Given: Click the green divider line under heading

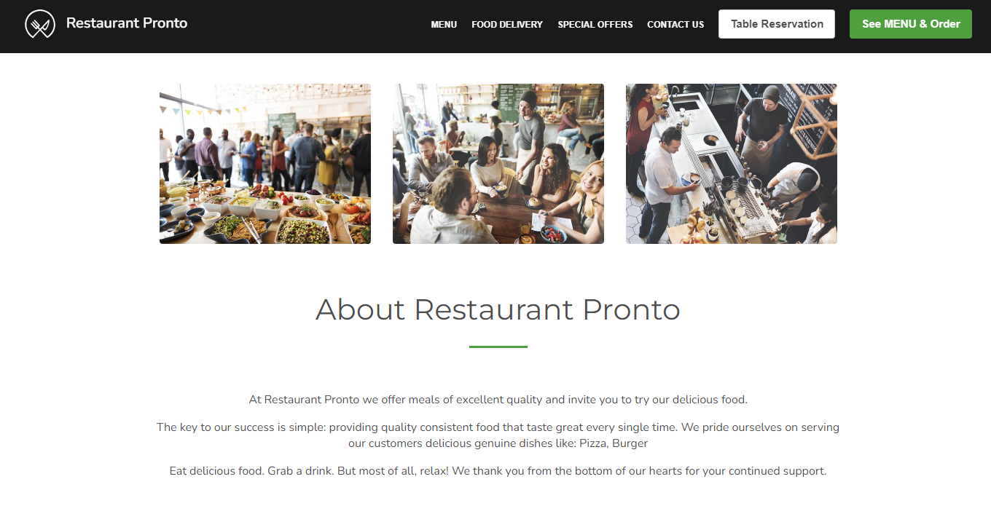Looking at the screenshot, I should click(498, 347).
